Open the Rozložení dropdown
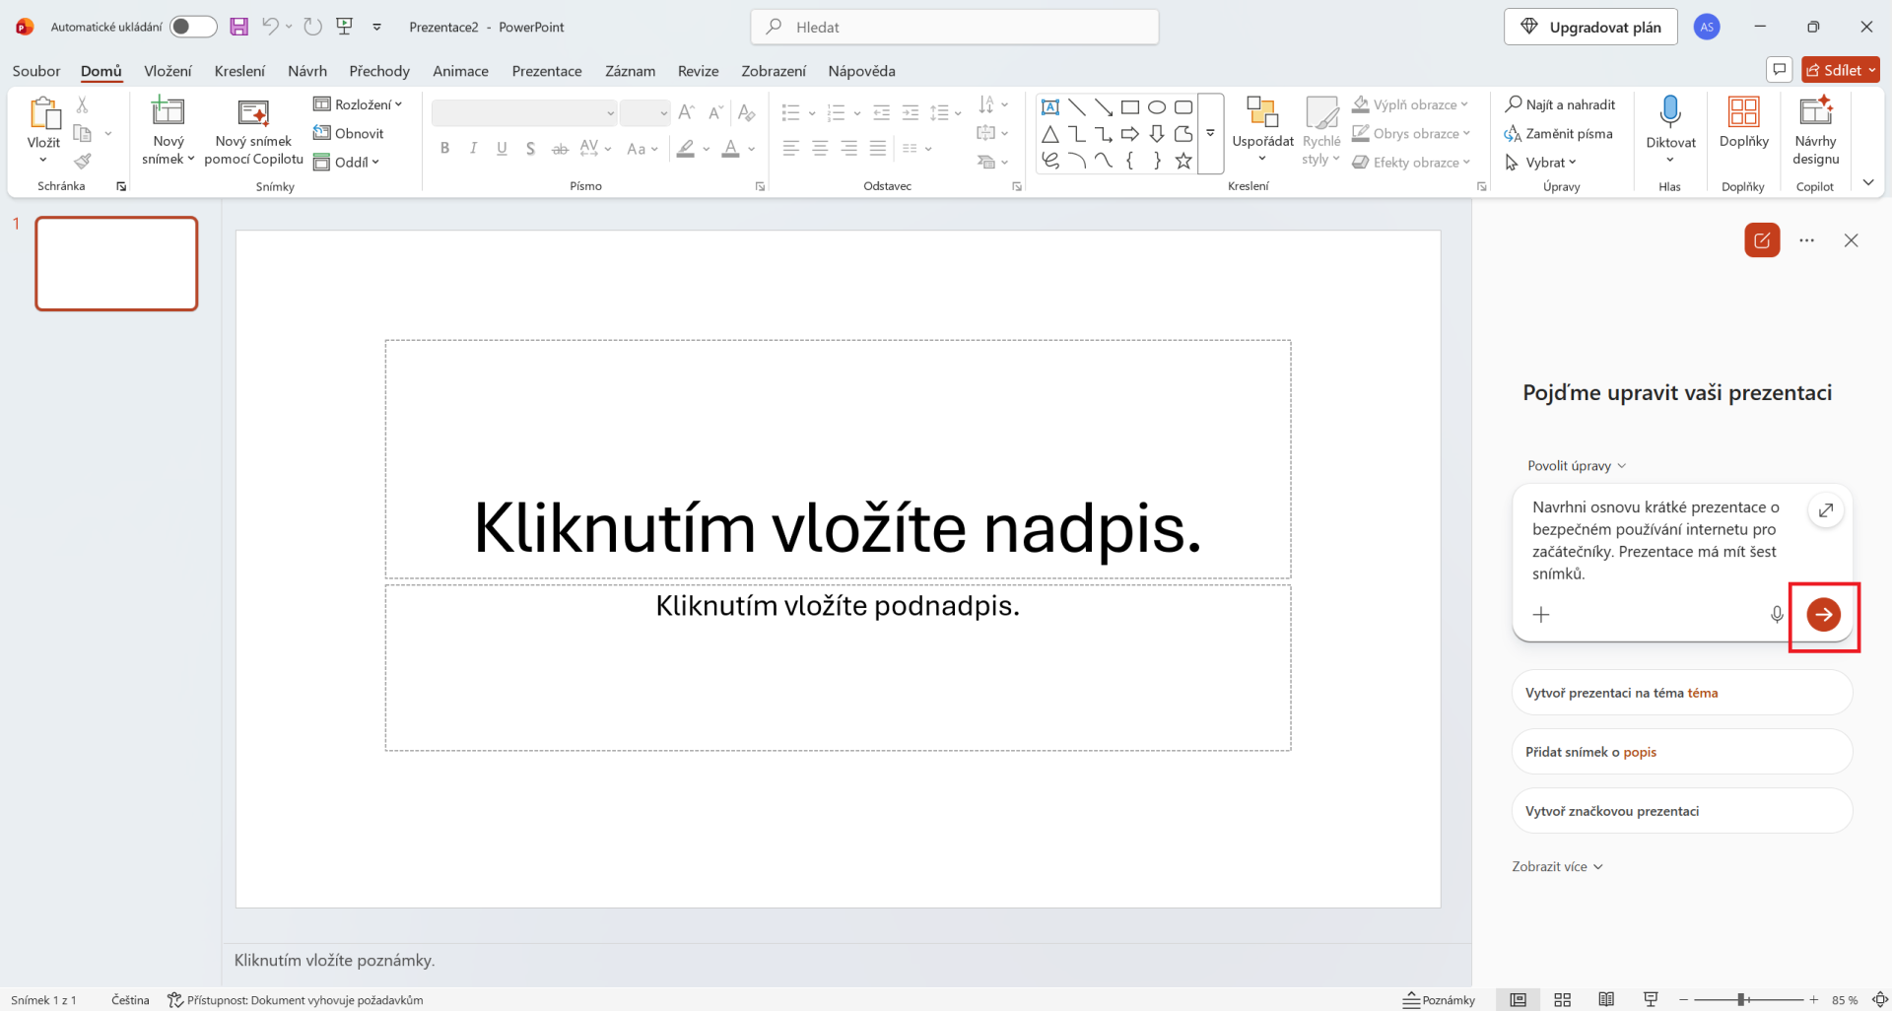Screen dimensions: 1892x1011 [x=358, y=104]
